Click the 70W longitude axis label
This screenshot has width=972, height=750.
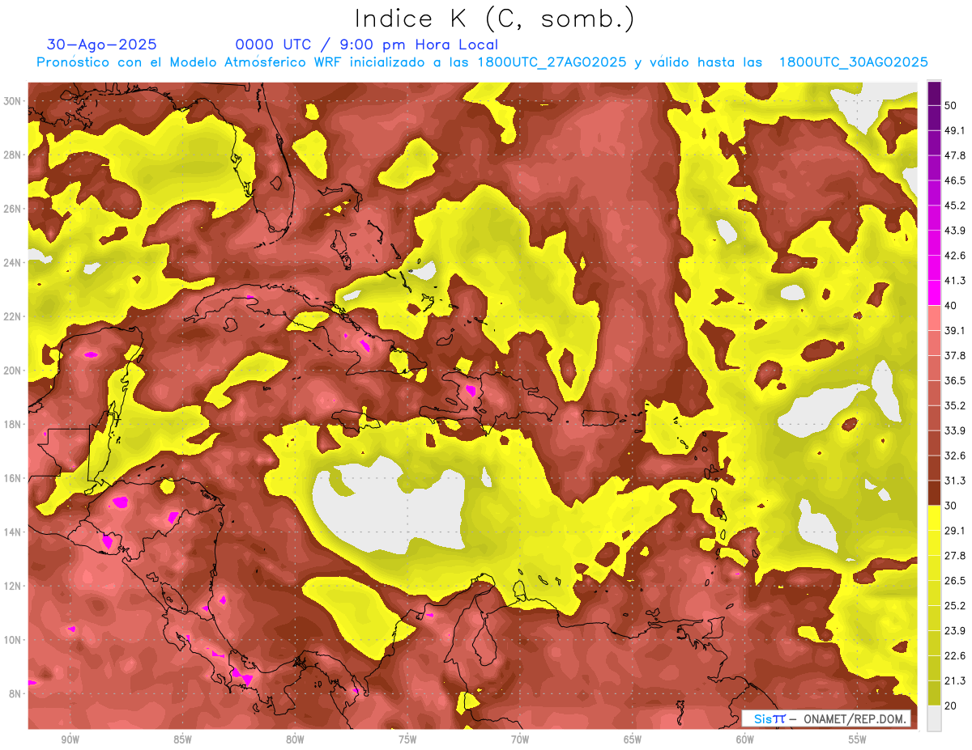520,739
